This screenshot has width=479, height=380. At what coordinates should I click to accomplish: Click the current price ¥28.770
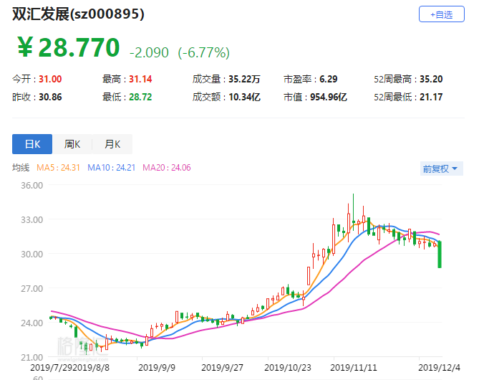(69, 47)
